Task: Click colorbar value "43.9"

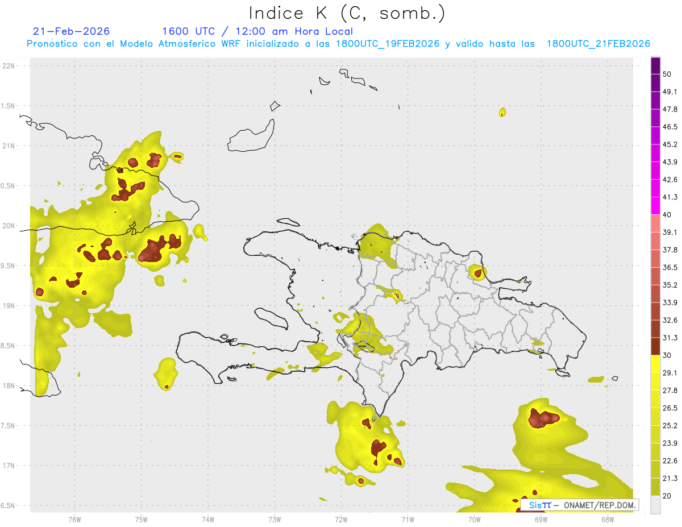Action: tap(670, 162)
